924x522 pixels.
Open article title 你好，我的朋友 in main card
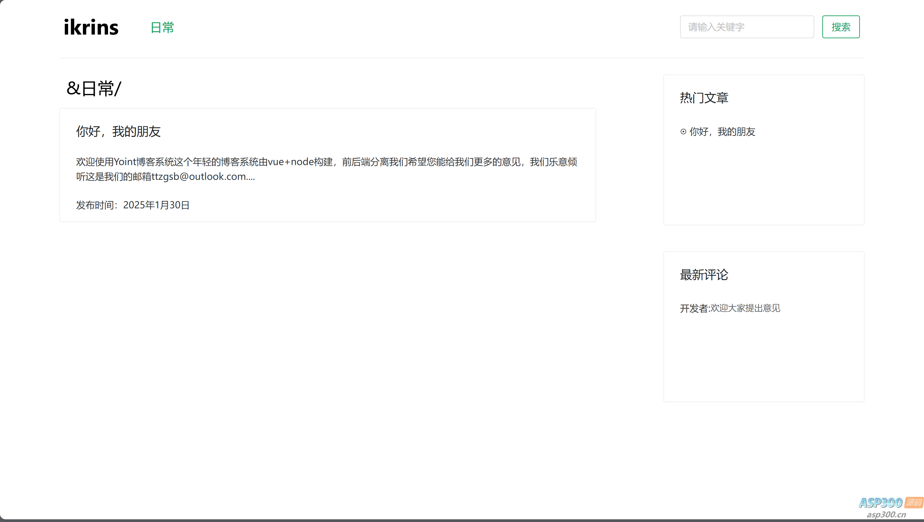coord(118,131)
